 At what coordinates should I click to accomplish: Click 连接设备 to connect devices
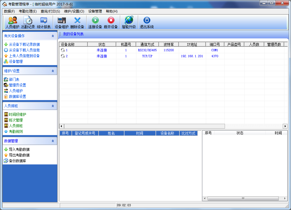95,22
